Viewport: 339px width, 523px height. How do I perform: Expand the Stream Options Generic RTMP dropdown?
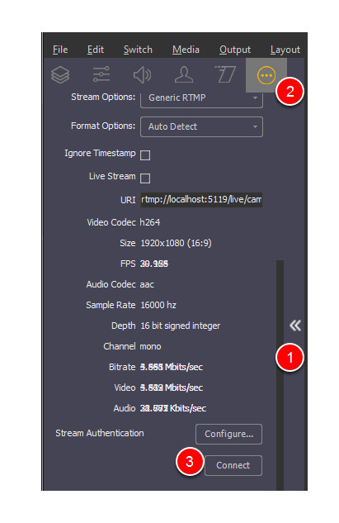point(201,98)
